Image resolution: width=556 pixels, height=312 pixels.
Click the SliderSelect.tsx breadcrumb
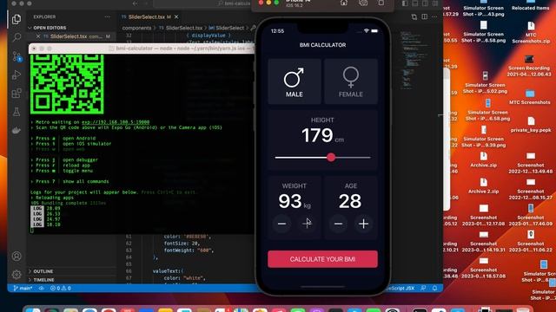184,28
